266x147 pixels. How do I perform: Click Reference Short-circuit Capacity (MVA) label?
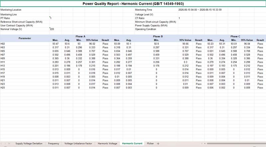(21, 22)
